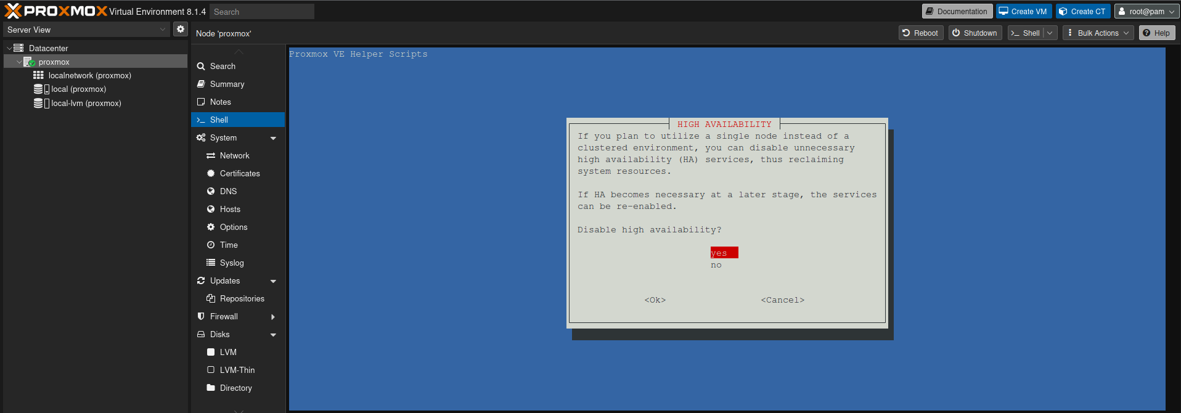Open the Server View gear settings

pyautogui.click(x=181, y=29)
